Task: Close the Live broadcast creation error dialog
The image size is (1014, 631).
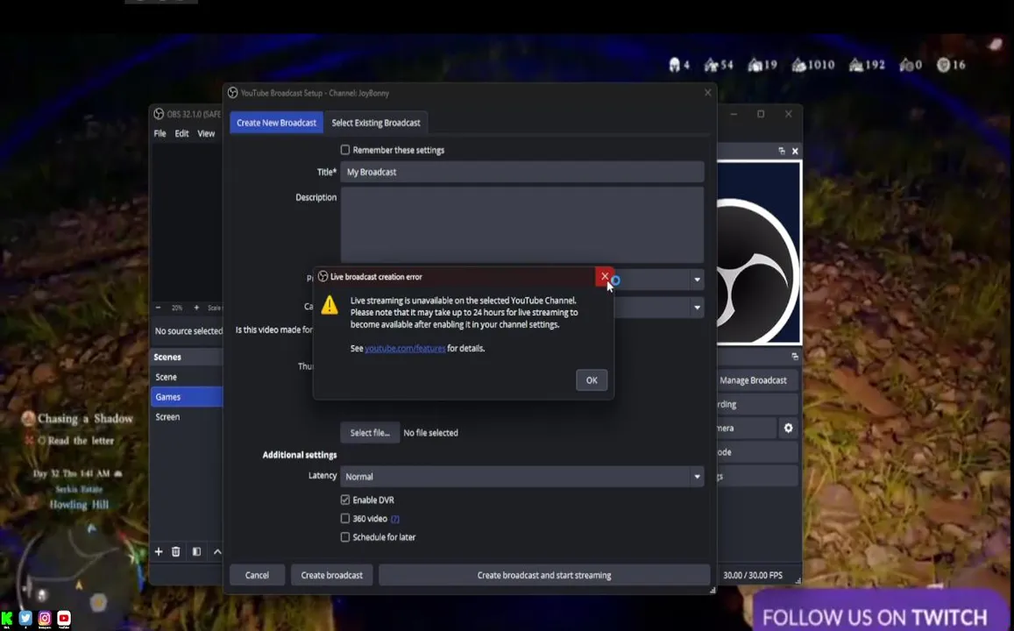Action: click(x=605, y=277)
